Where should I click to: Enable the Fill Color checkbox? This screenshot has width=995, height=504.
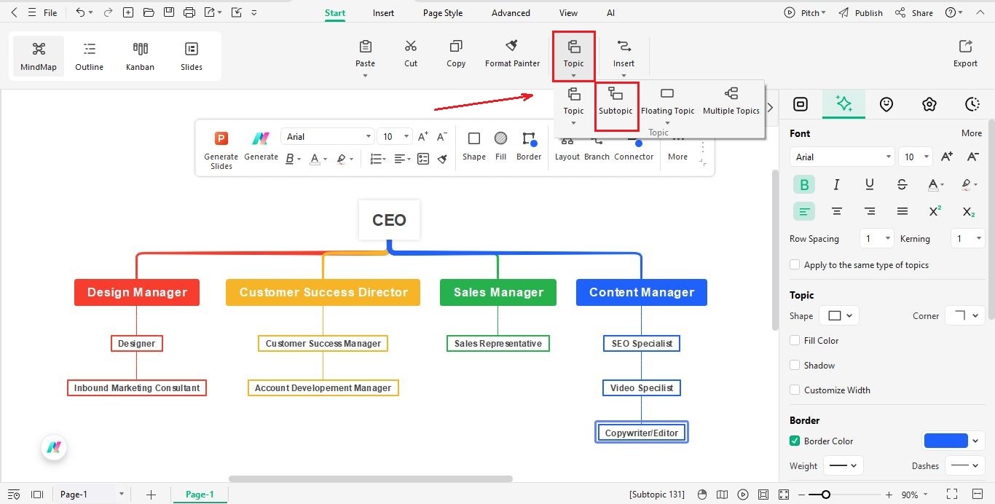[794, 340]
